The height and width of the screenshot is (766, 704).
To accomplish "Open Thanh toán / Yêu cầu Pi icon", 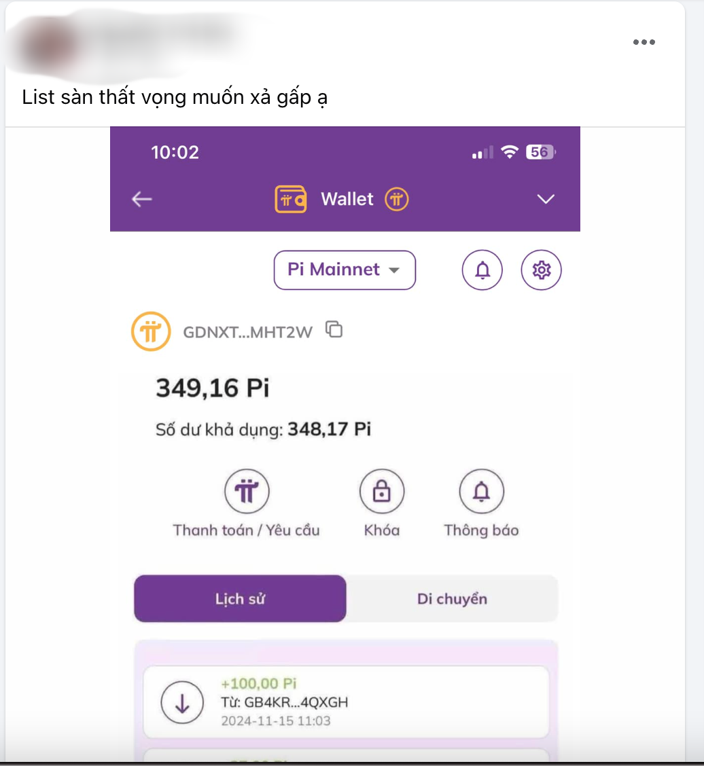I will point(247,492).
